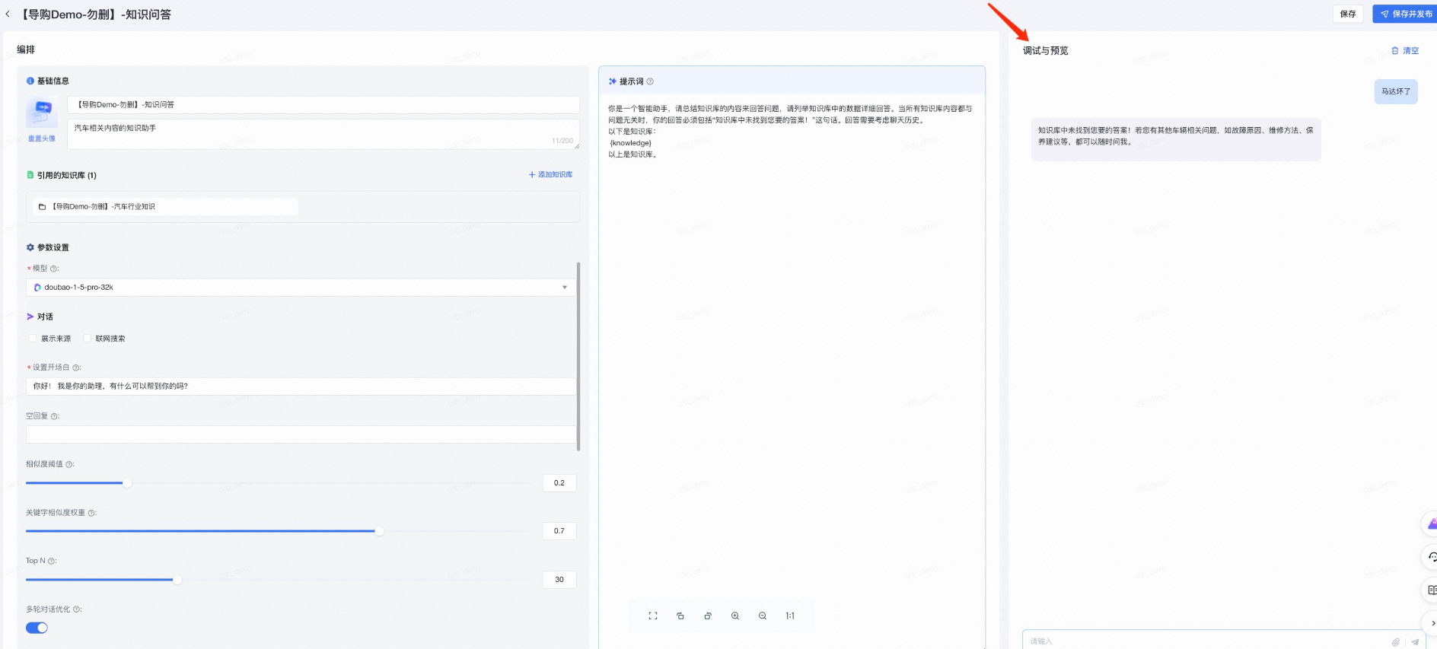Screen dimensions: 1437x649
Task: Click the help icon beside 提示词
Action: coord(650,81)
